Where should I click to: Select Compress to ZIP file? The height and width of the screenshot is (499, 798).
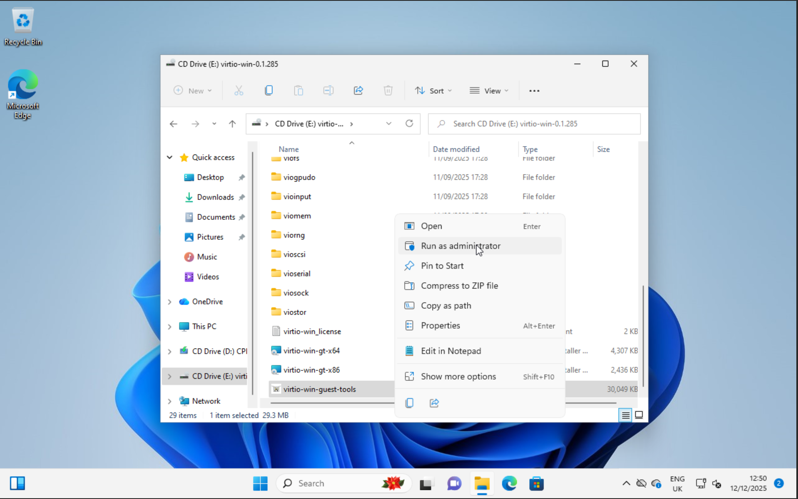coord(479,286)
